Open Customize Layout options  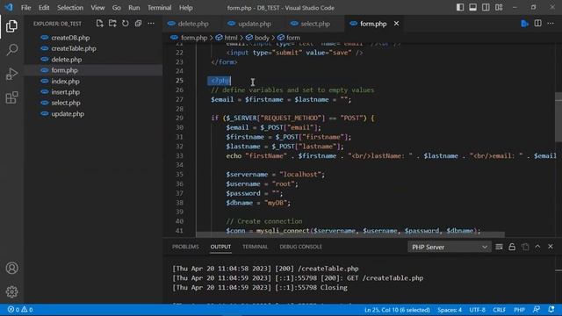point(499,8)
